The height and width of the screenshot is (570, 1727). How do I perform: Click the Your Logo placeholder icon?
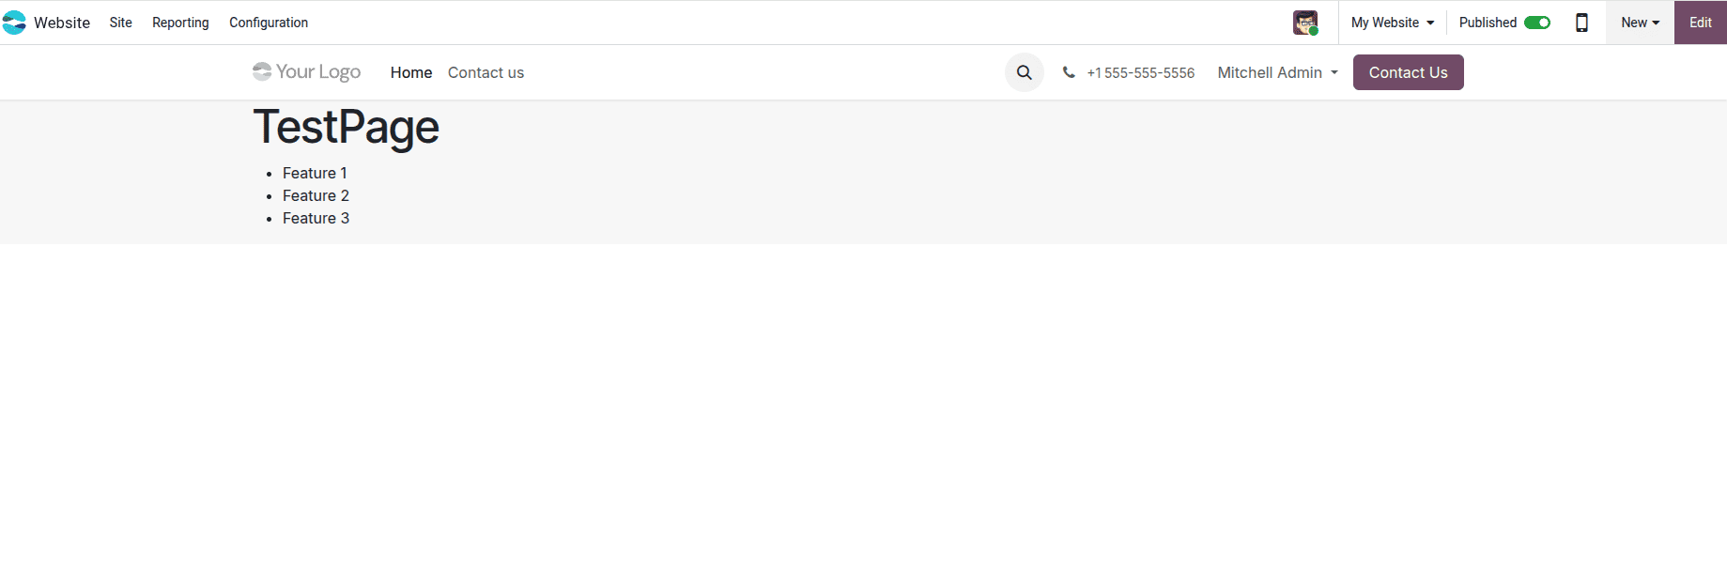260,70
